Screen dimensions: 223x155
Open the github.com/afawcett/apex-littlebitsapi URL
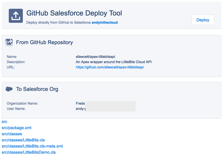click(110, 67)
